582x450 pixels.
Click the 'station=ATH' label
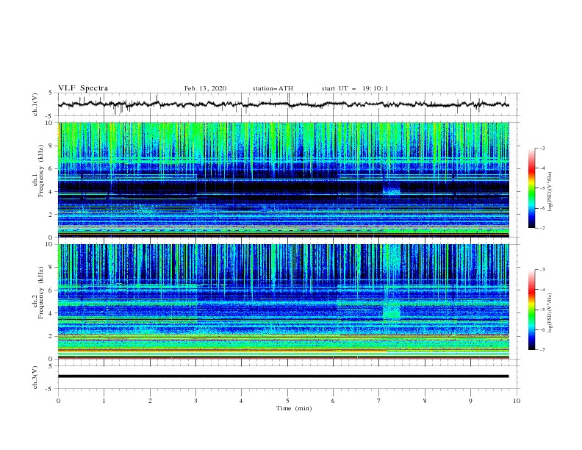273,88
